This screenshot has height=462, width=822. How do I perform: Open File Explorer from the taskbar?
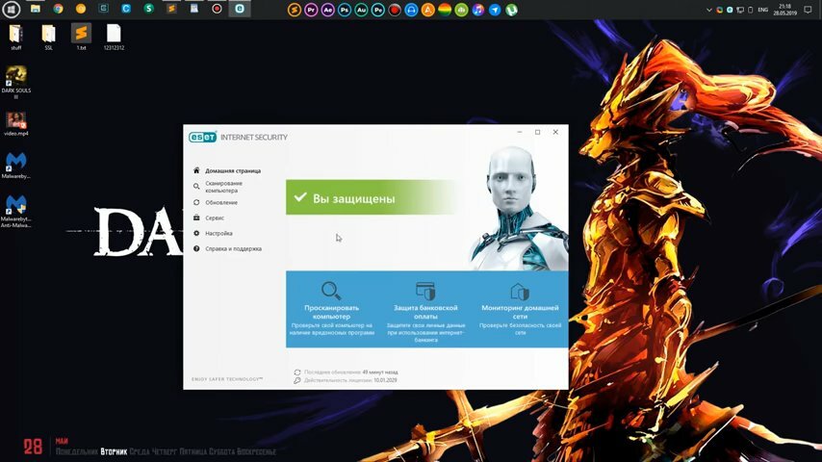click(x=36, y=9)
